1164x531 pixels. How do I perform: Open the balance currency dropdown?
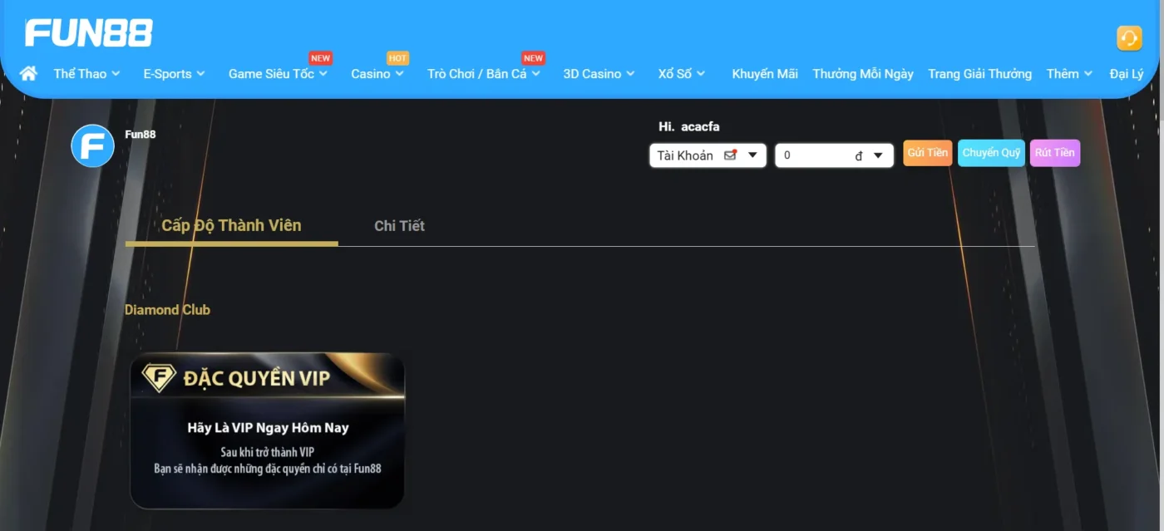pos(877,155)
